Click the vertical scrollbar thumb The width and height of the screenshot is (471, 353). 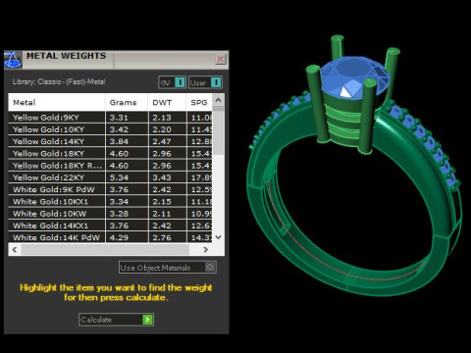pyautogui.click(x=219, y=130)
